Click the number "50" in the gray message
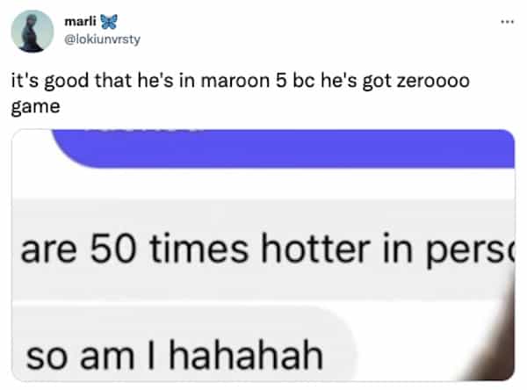 (x=113, y=249)
